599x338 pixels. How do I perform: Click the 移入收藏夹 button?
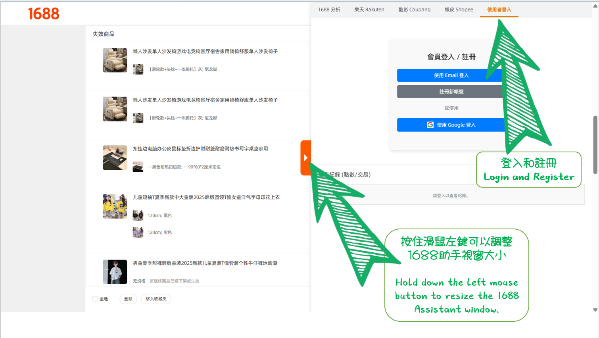(x=156, y=299)
